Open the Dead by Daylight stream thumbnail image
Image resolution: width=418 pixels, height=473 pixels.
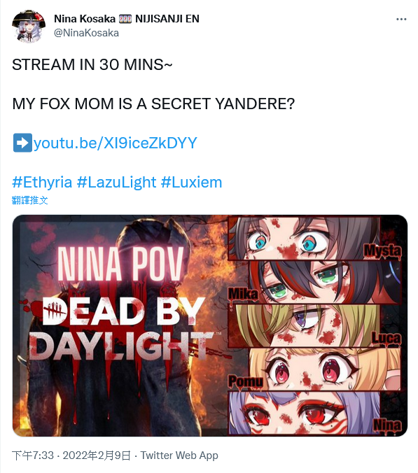210,325
